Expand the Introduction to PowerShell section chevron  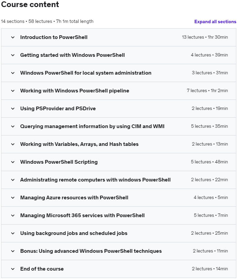[x=13, y=37]
